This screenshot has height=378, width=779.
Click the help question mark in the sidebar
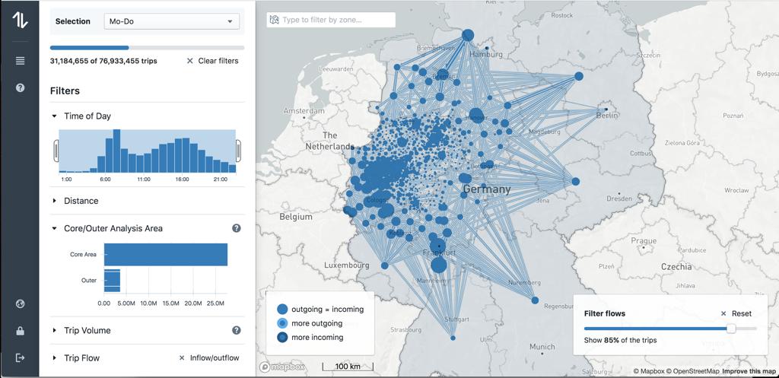click(x=20, y=87)
